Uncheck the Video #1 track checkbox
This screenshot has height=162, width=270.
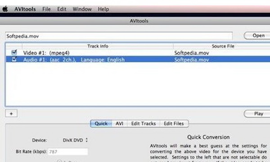(x=14, y=53)
